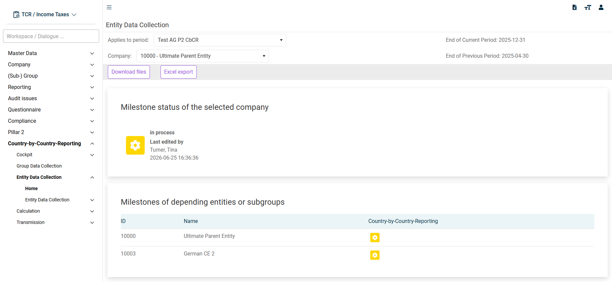Image resolution: width=612 pixels, height=282 pixels.
Task: Click the clipboard icon beside TCR / Income Taxes
Action: (16, 15)
